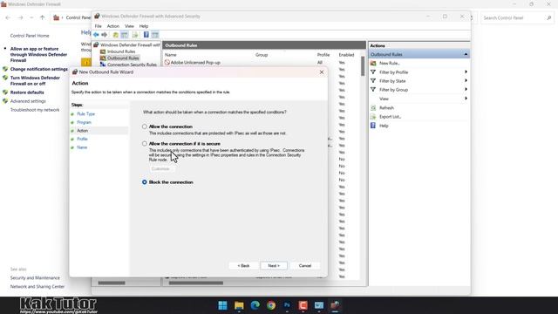
Task: Open Action menu in Advanced Security window
Action: [113, 26]
